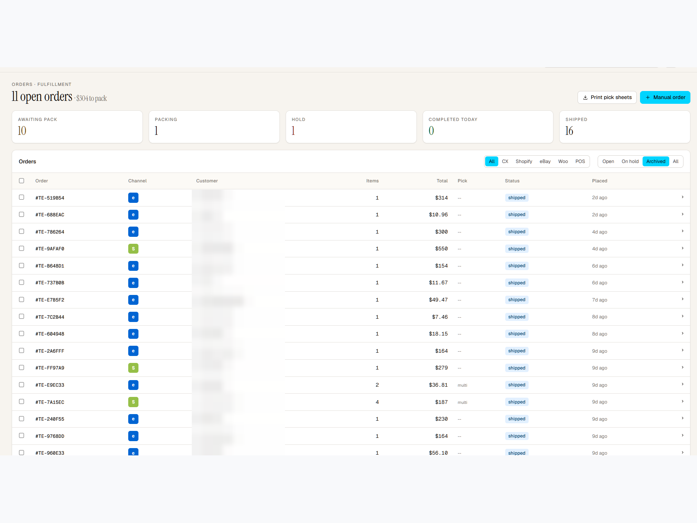Tick the checkbox for order #TE-737B0B
Viewport: 697px width, 523px height.
[22, 283]
